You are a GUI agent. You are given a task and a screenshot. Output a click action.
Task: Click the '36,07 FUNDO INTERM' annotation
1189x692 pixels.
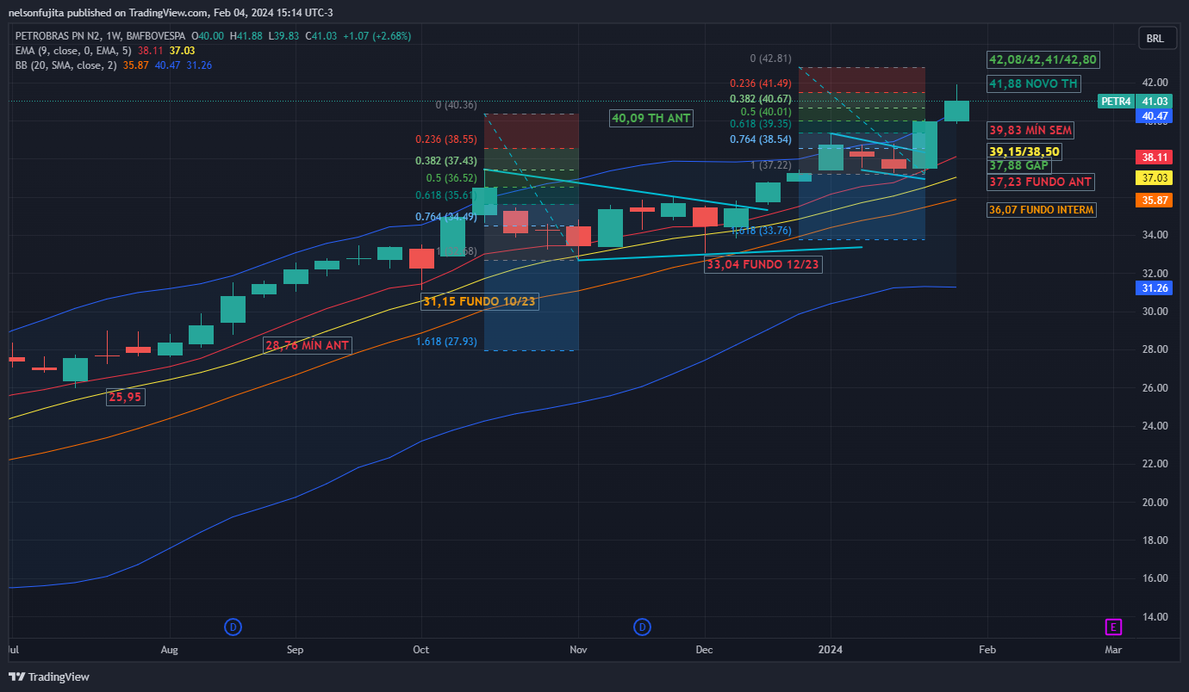(x=1042, y=209)
